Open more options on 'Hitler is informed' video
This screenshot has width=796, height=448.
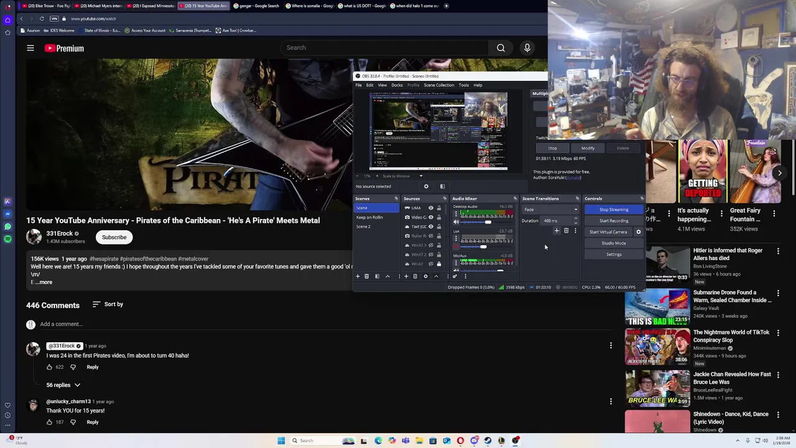(778, 251)
